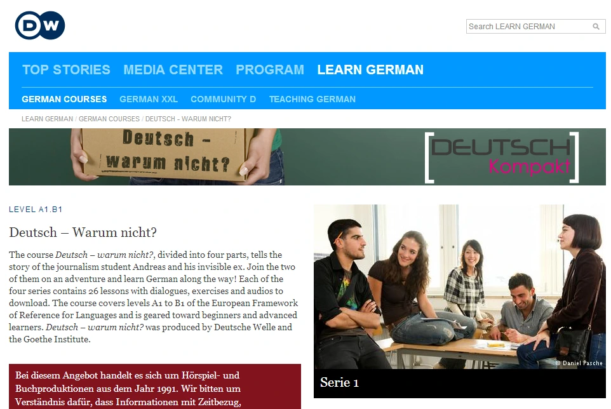Select the TEACHING GERMAN tab
The height and width of the screenshot is (409, 611).
coord(312,99)
